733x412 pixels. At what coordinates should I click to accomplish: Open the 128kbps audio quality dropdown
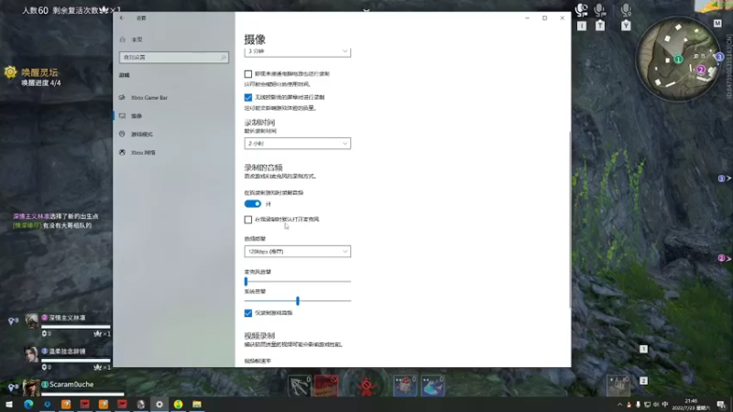click(297, 251)
